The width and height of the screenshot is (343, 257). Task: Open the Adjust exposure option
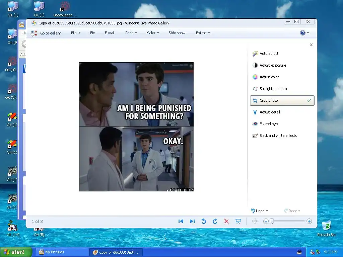pyautogui.click(x=269, y=65)
